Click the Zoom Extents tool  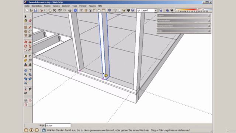point(25,83)
